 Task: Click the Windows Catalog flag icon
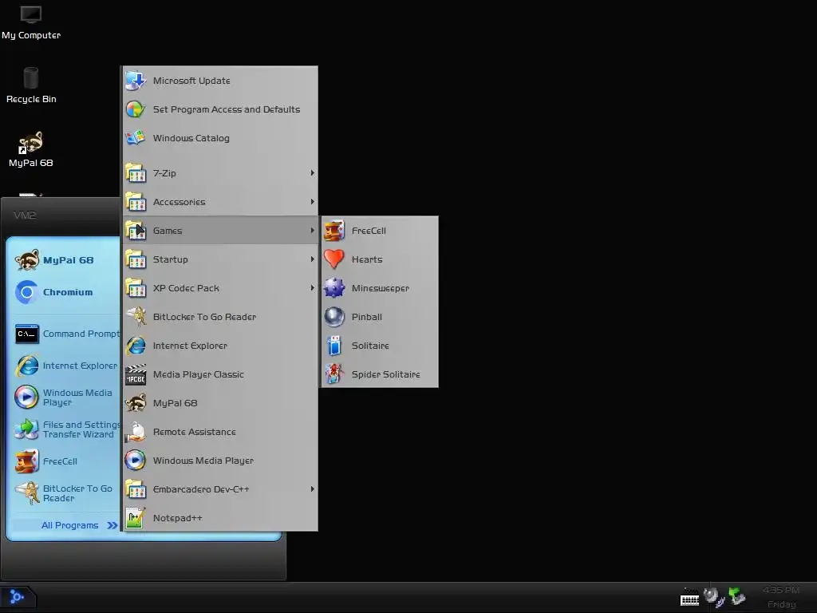pos(136,138)
